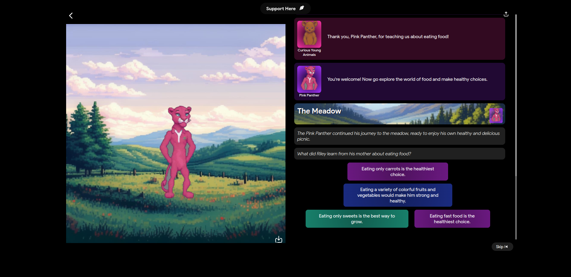The height and width of the screenshot is (277, 571).
Task: Click the Curious Young Animals avatar
Action: pyautogui.click(x=309, y=34)
